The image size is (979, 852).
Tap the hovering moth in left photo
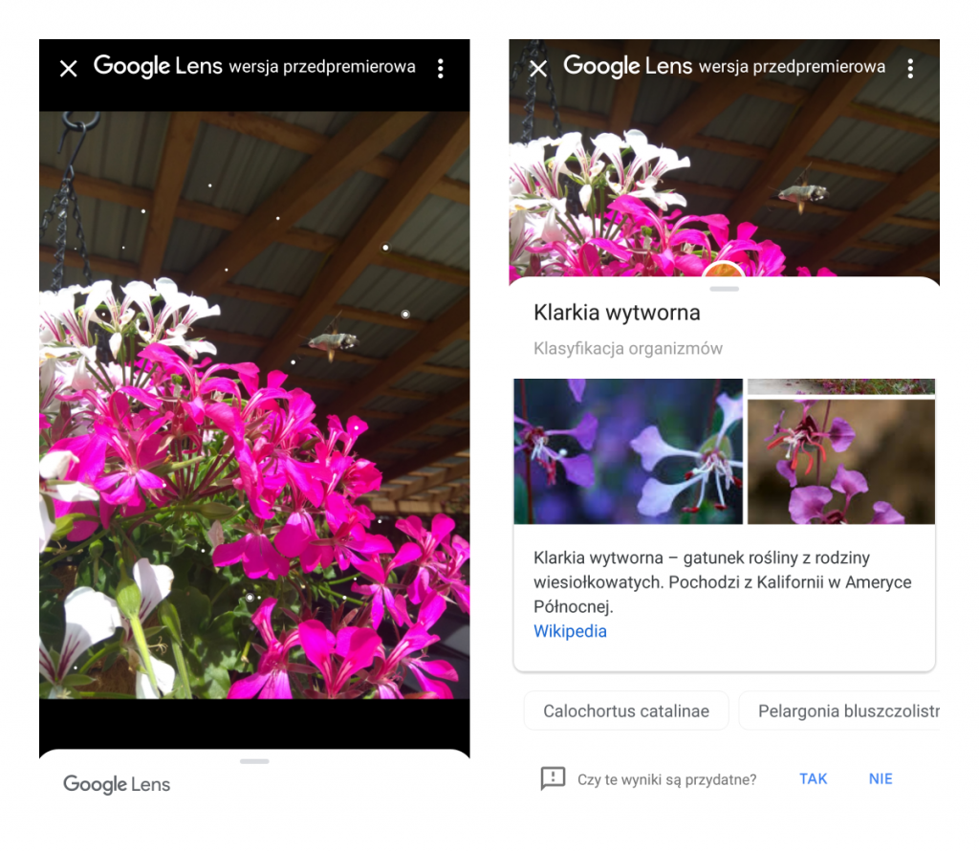coord(334,341)
